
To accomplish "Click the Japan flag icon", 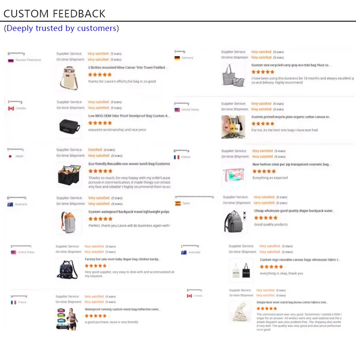I will click(10, 156).
